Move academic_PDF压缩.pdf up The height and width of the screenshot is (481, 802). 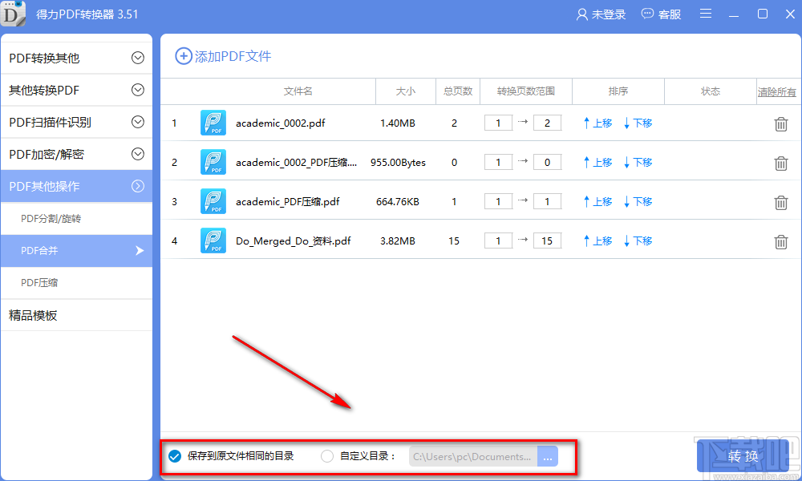point(598,202)
